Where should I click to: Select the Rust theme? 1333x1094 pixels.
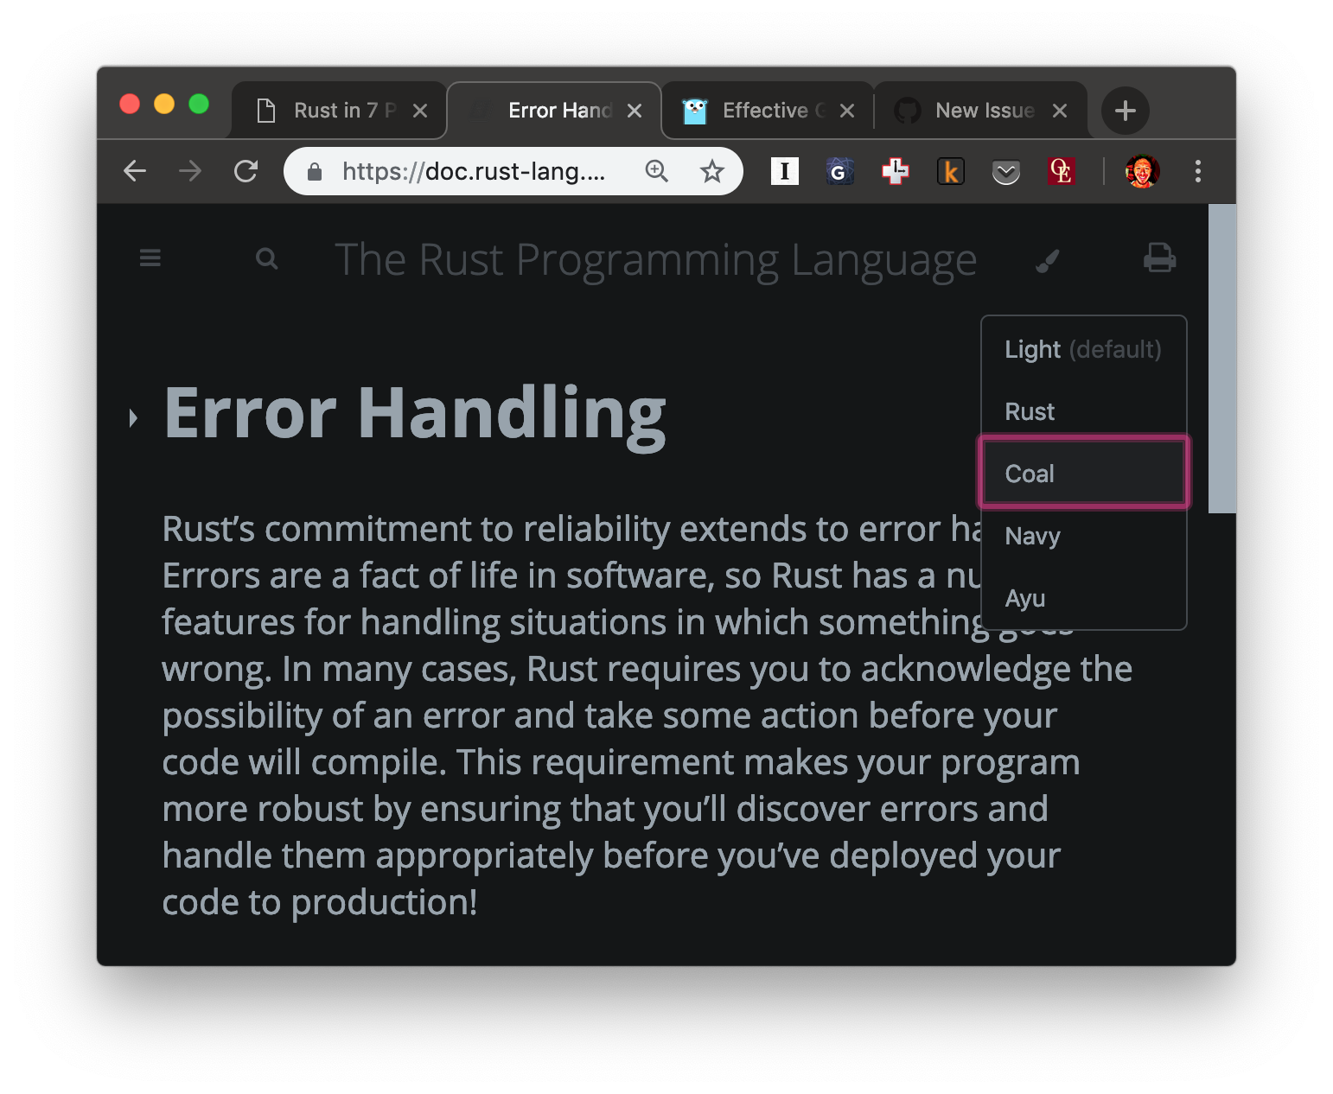click(x=1083, y=411)
